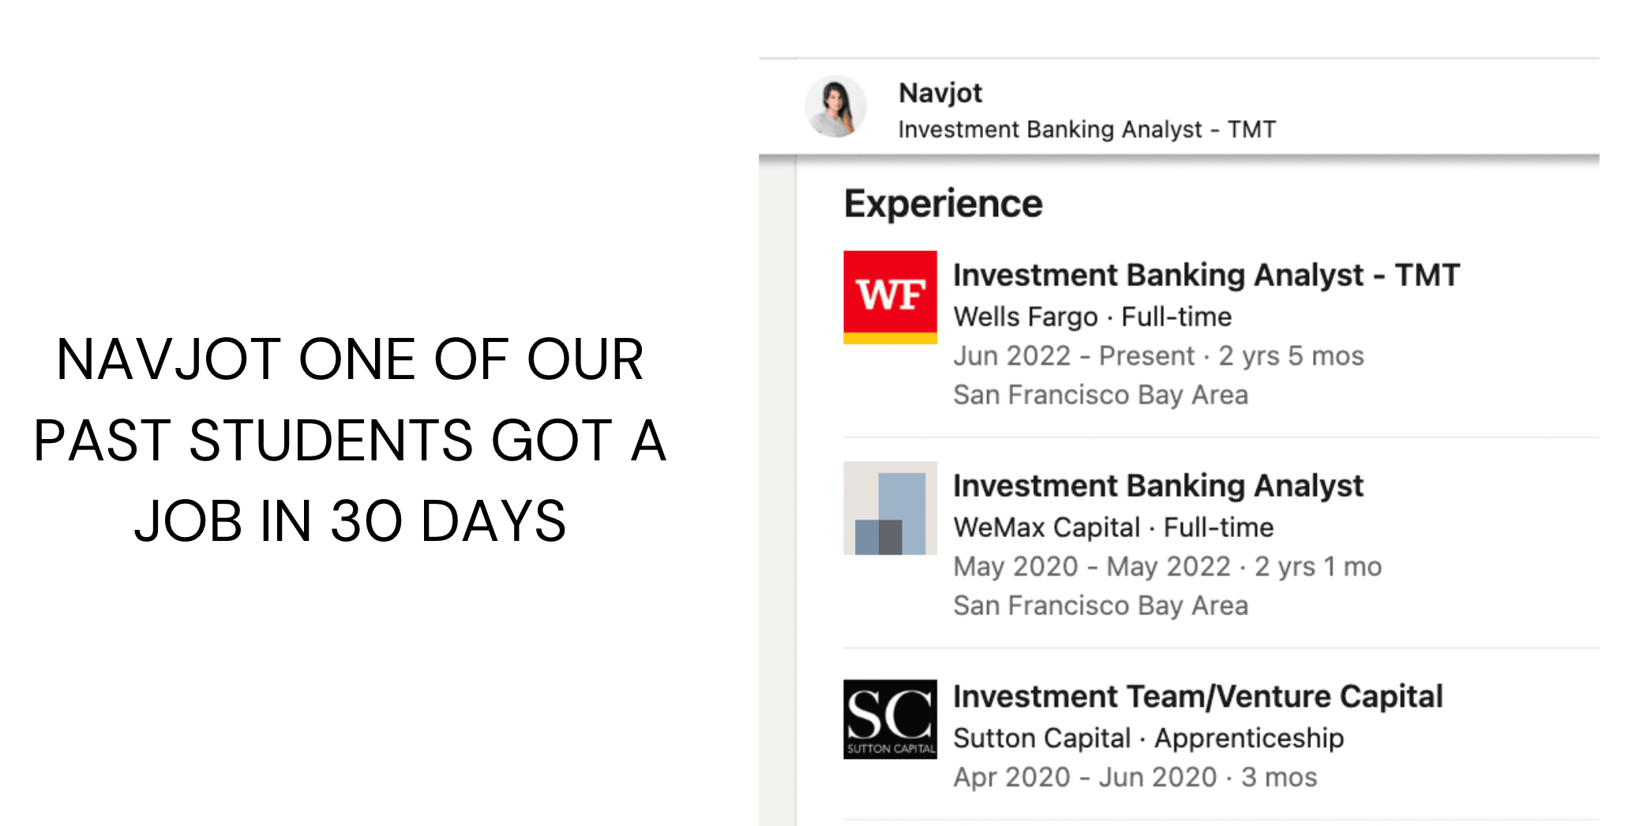Click Navjot's profile photo avatar

click(x=835, y=107)
